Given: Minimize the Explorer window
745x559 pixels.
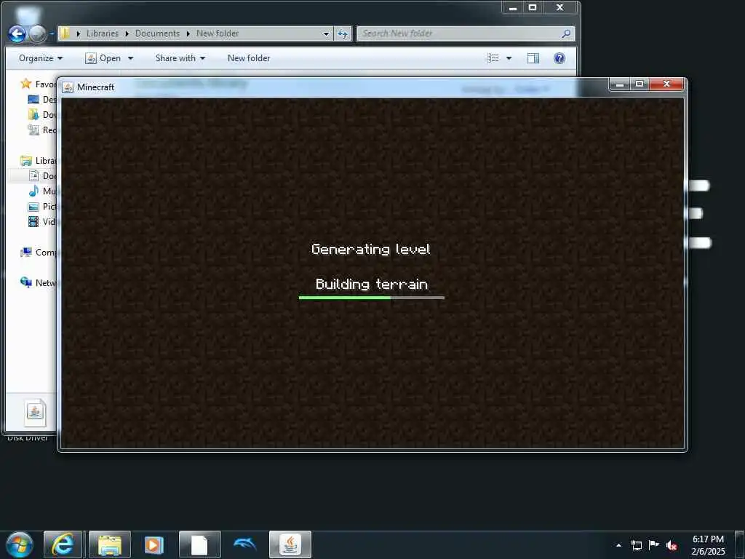Looking at the screenshot, I should pos(513,8).
